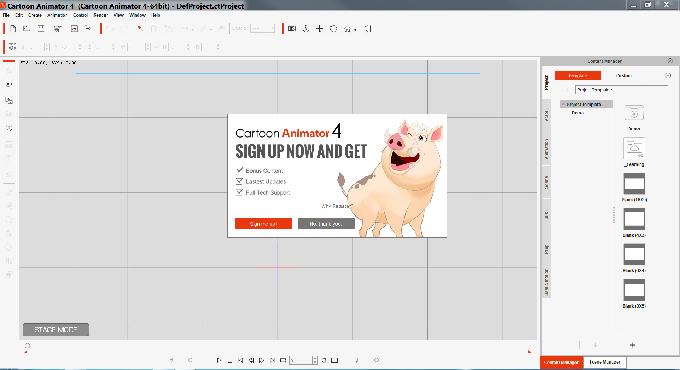Switch to the Scene Manager tab
Viewport: 680px width, 370px height.
605,362
